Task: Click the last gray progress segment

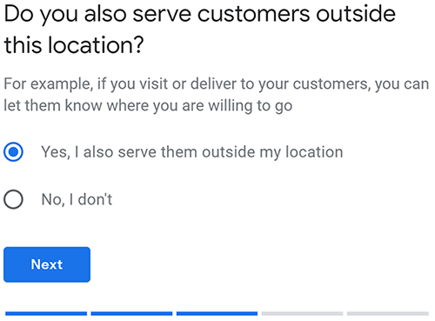Action: [388, 313]
